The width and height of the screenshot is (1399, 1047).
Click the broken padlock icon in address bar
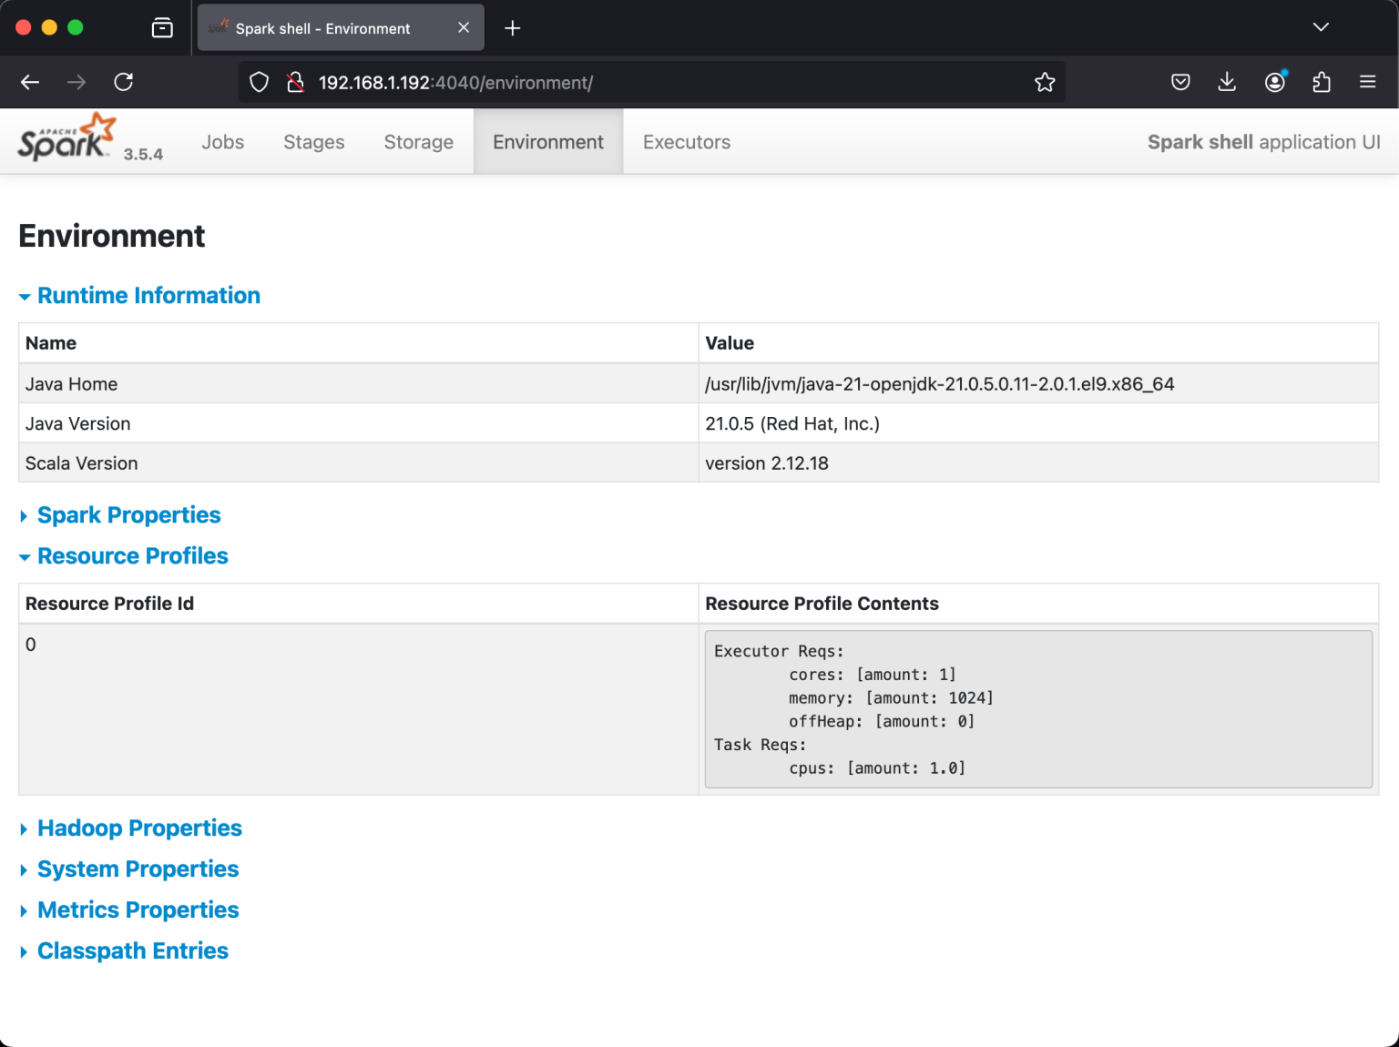click(294, 82)
